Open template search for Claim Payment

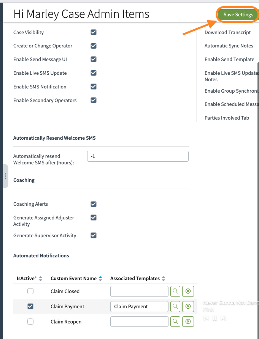(x=175, y=306)
